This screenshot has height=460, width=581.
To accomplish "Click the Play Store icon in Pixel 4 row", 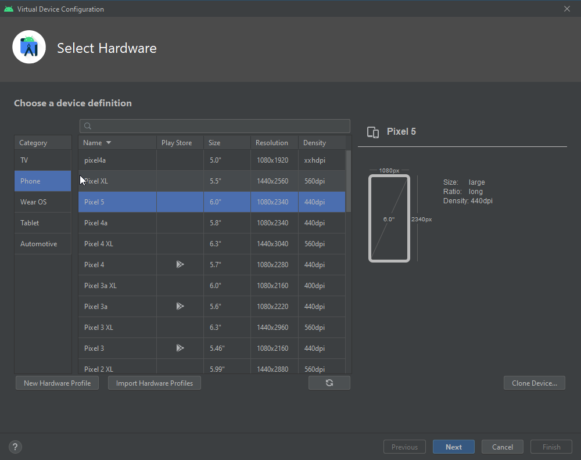I will (180, 264).
